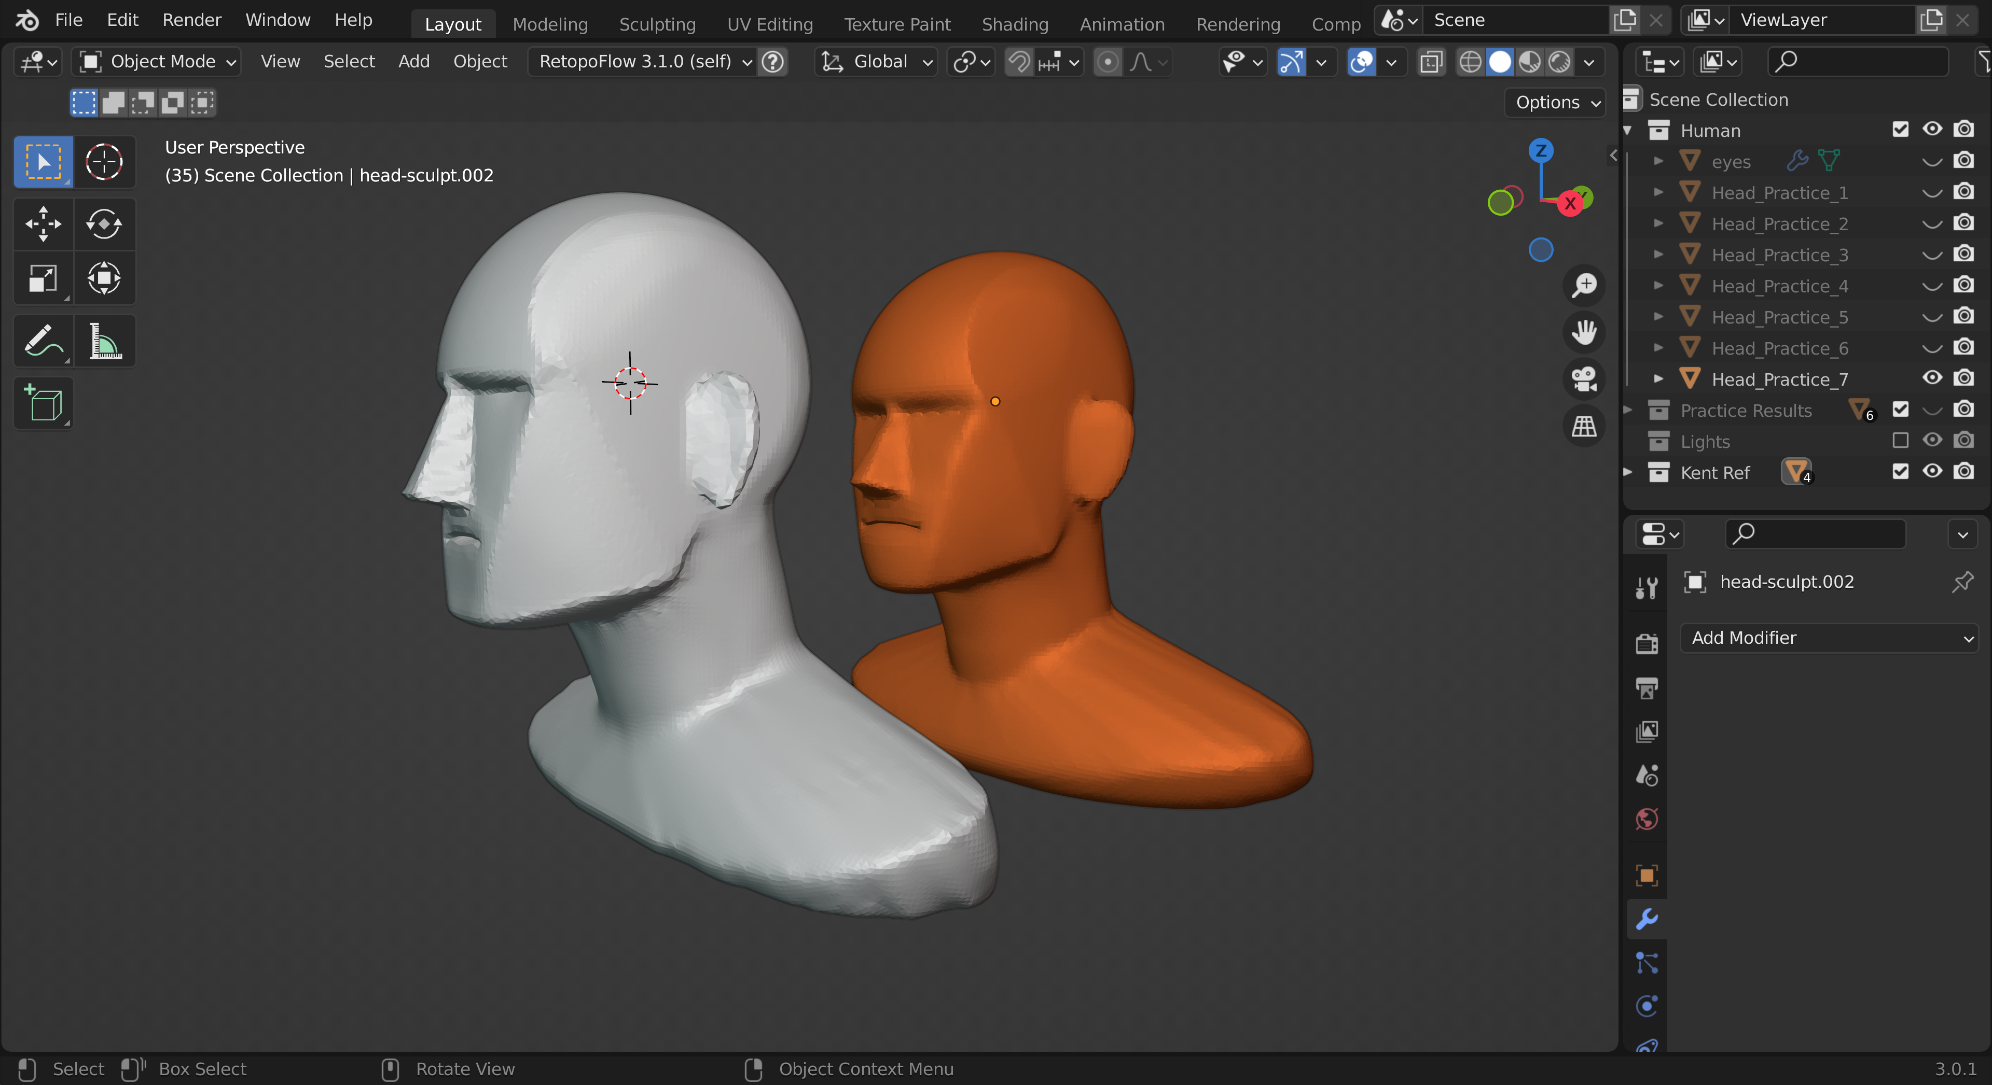Screen dimensions: 1992x1085
Task: Switch to the Sculpting workspace tab
Action: [x=657, y=24]
